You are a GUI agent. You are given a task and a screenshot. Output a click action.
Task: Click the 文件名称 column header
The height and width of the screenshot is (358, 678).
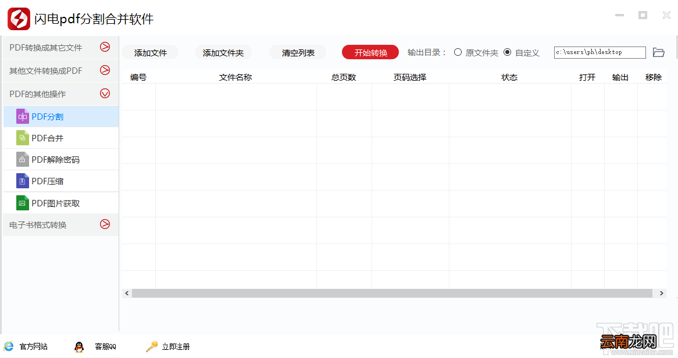click(x=235, y=77)
